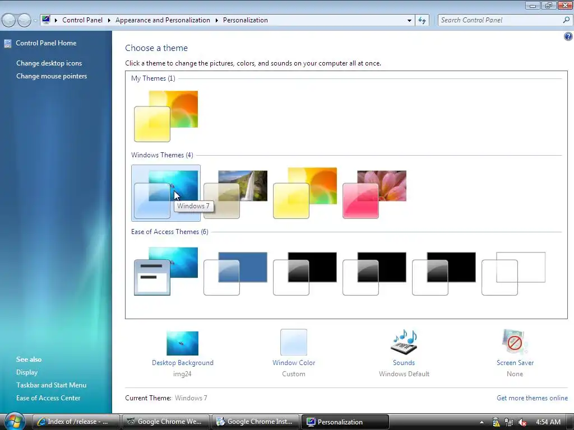Click the security alert tray icon
Screen dimensions: 574x430
point(496,422)
